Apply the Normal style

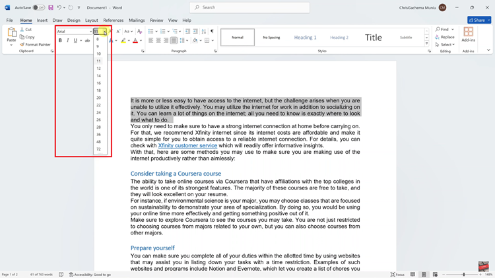[x=238, y=37]
